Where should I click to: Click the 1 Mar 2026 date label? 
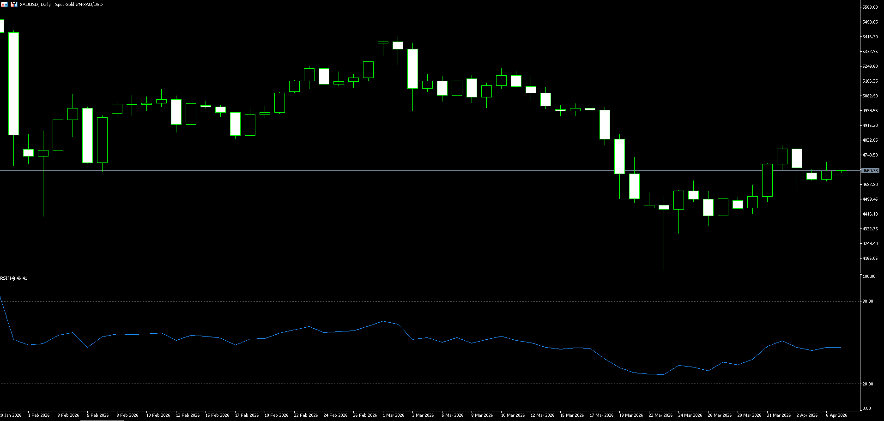tap(394, 415)
